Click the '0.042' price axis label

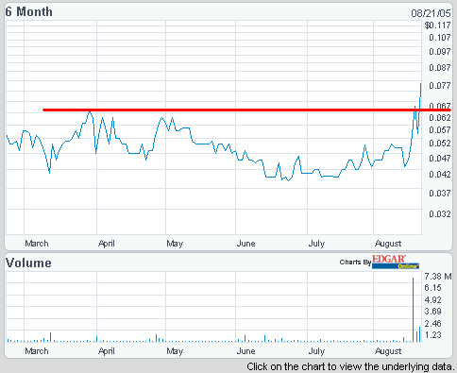(x=440, y=174)
